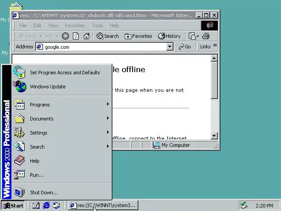
Task: Click the Programs folder icon
Action: click(x=19, y=104)
